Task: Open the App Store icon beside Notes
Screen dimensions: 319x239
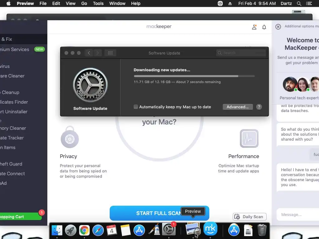Action: click(x=139, y=230)
